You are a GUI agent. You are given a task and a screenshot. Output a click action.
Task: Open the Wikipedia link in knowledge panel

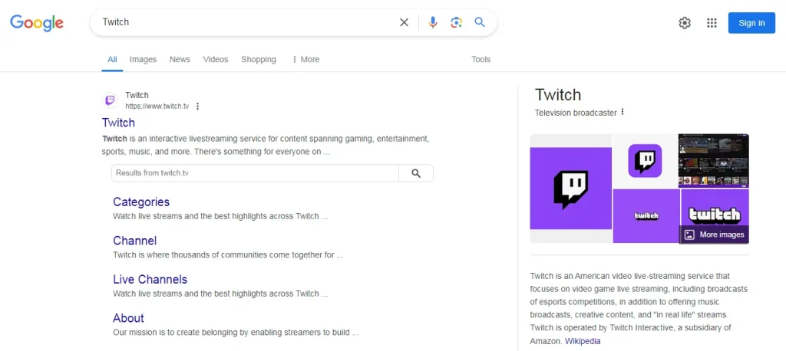583,342
